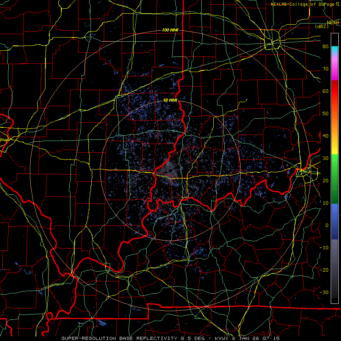The image size is (341, 341).
Task: Click the 80 value on the dBZ scale
Action: (x=325, y=46)
